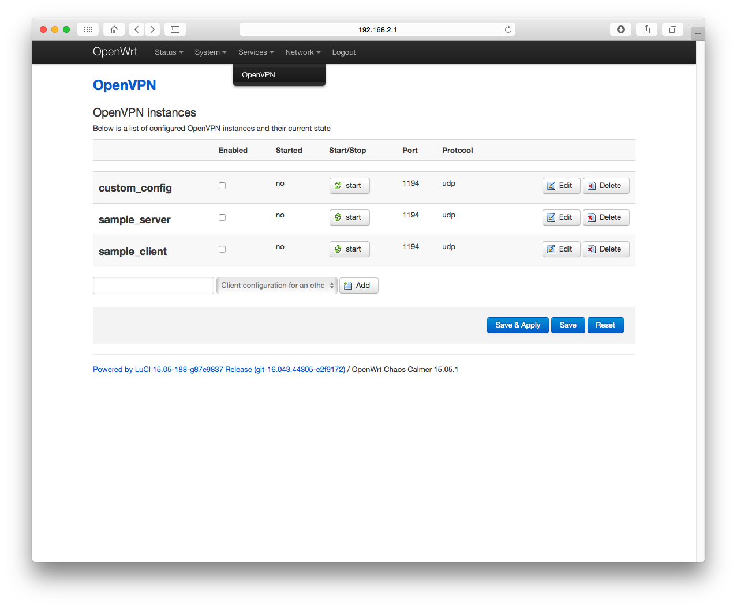This screenshot has width=737, height=608.
Task: Expand the Services menu
Action: pyautogui.click(x=256, y=52)
